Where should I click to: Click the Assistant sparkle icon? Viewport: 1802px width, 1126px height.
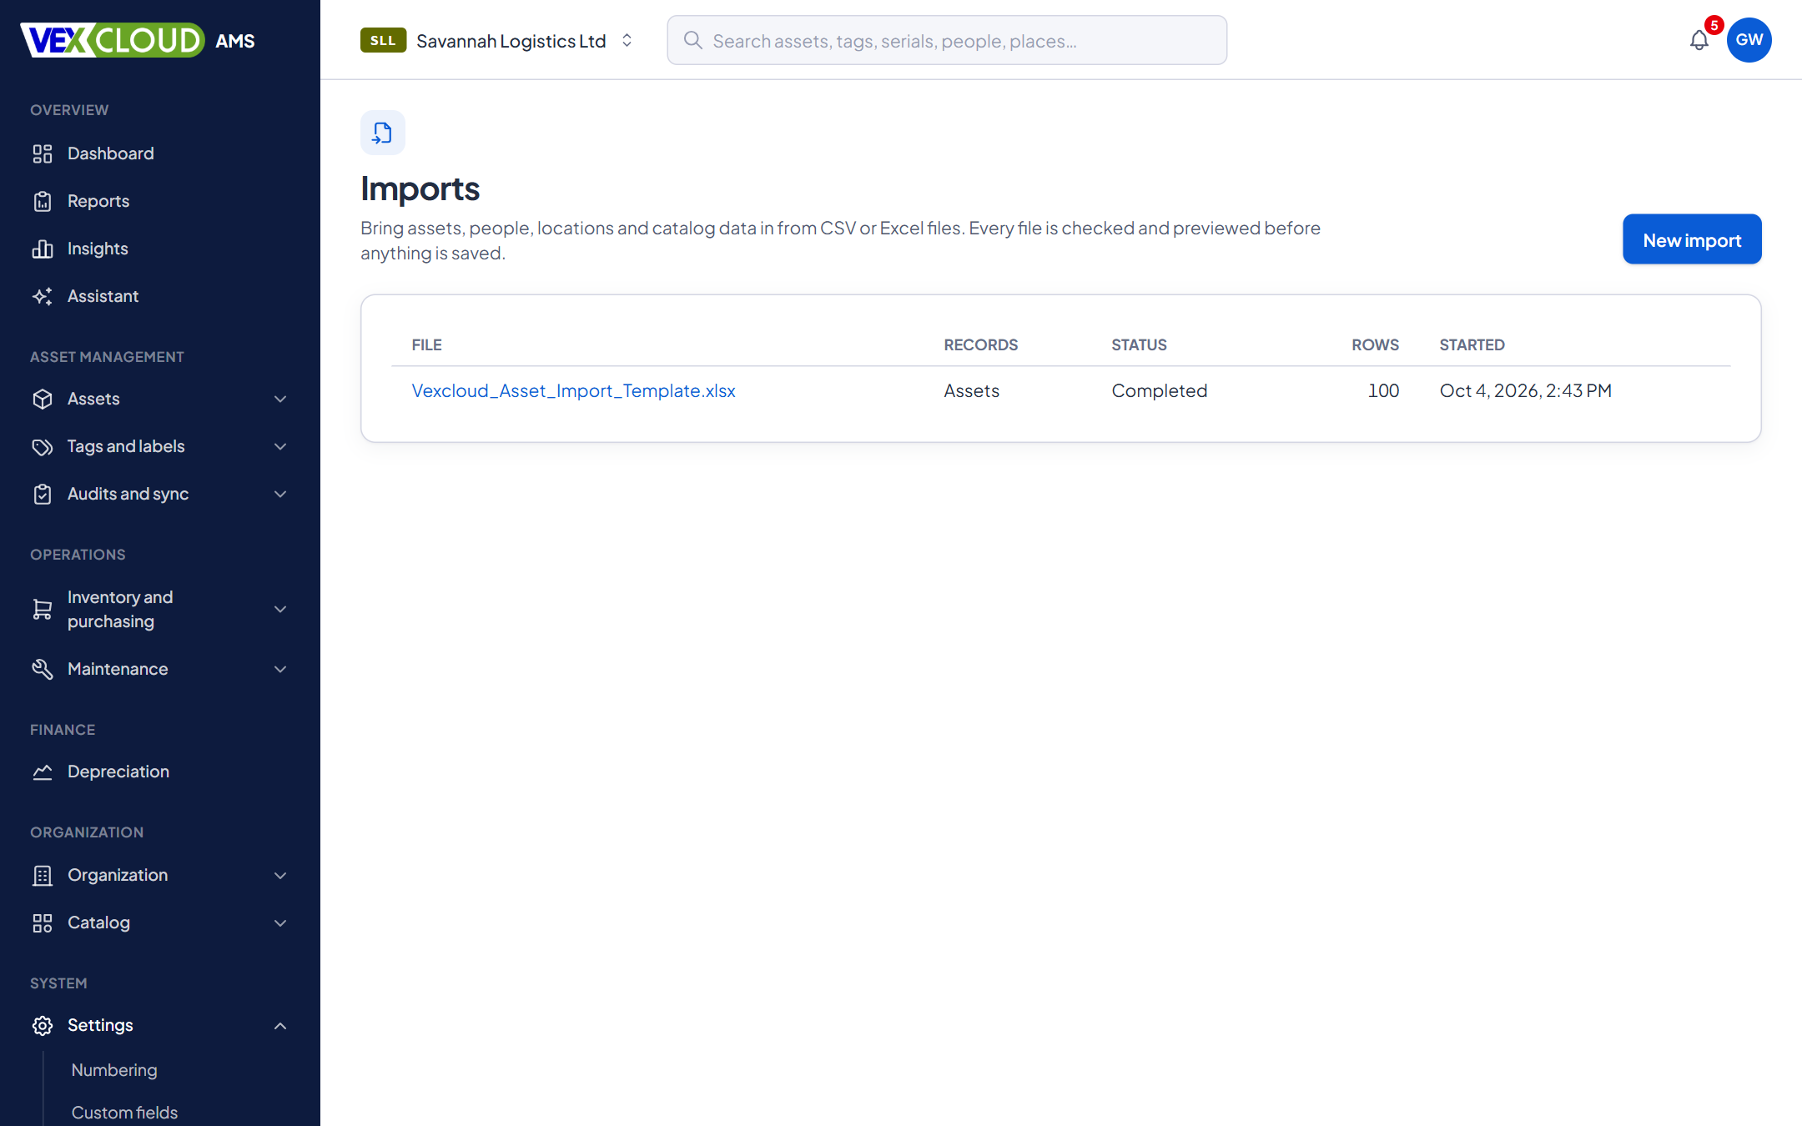pyautogui.click(x=43, y=296)
